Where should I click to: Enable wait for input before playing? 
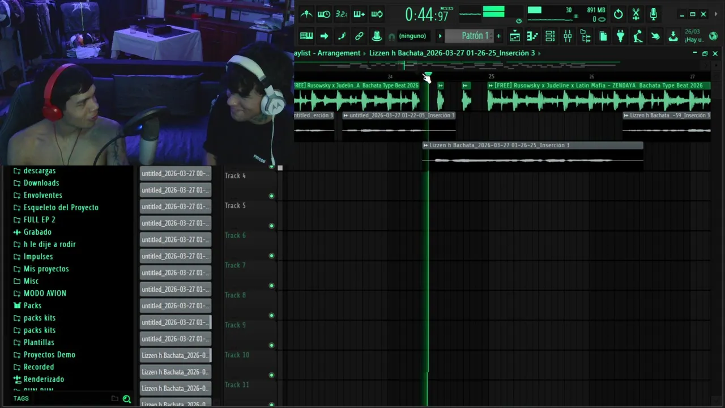click(324, 14)
